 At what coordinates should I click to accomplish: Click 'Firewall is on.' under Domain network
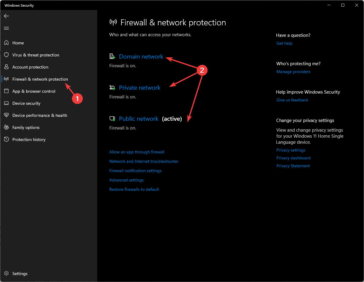coord(123,66)
